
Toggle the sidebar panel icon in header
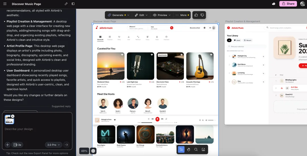tap(73, 4)
